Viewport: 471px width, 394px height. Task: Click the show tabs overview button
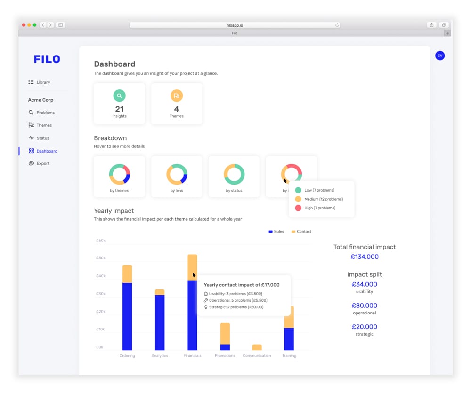pos(444,25)
